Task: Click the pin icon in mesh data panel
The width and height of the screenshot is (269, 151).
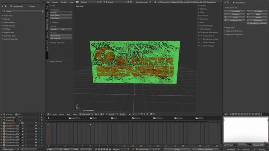Action: pos(3,6)
